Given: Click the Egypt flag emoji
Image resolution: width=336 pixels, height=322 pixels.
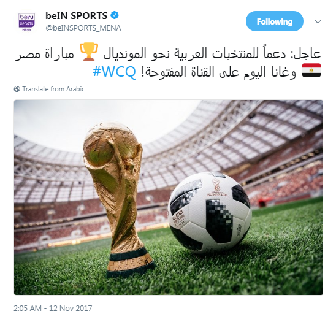Looking at the screenshot, I should pyautogui.click(x=311, y=71).
